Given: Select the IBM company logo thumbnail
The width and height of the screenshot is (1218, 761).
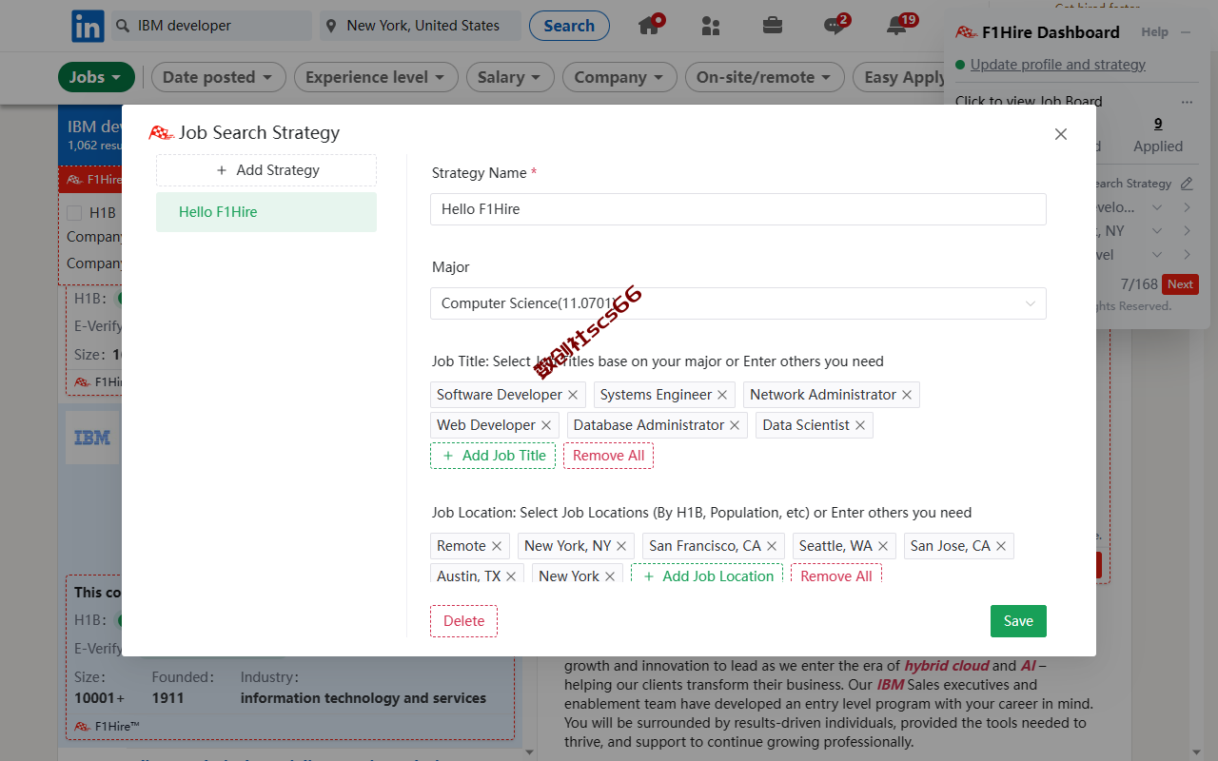Looking at the screenshot, I should (92, 438).
